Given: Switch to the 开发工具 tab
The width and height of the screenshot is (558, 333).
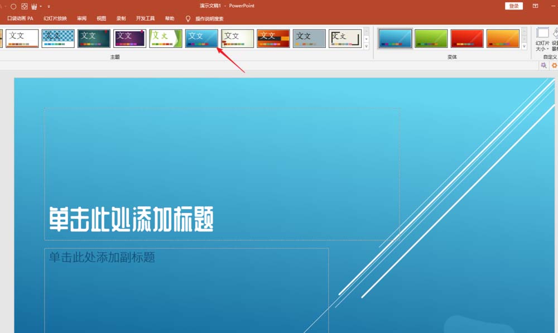Looking at the screenshot, I should [x=145, y=18].
